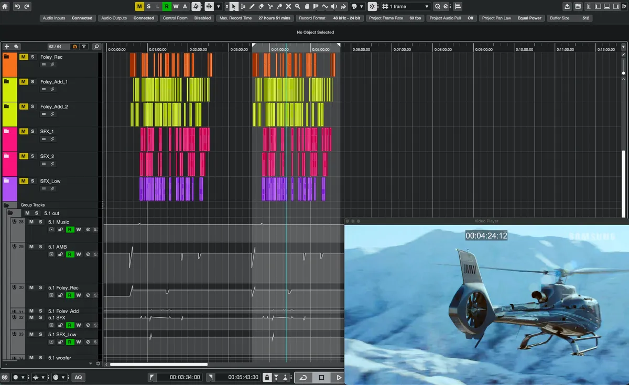Click the Add Track plus button
Screen dimensions: 629x385
click(7, 47)
